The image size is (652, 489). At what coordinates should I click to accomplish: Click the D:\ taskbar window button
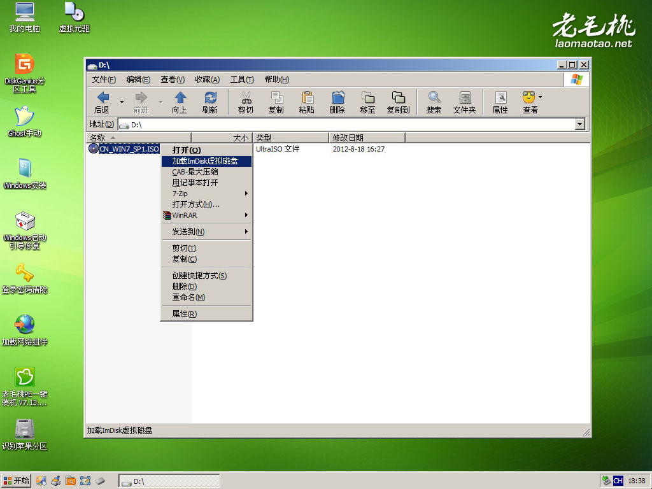[169, 481]
